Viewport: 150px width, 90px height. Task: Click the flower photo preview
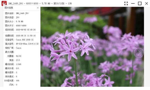point(92,47)
